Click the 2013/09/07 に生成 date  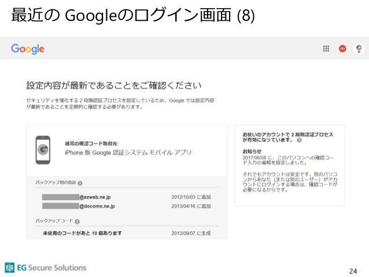click(x=191, y=233)
